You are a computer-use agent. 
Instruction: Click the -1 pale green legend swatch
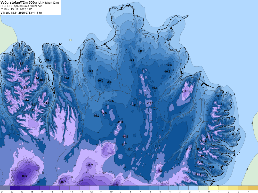tap(203, 188)
